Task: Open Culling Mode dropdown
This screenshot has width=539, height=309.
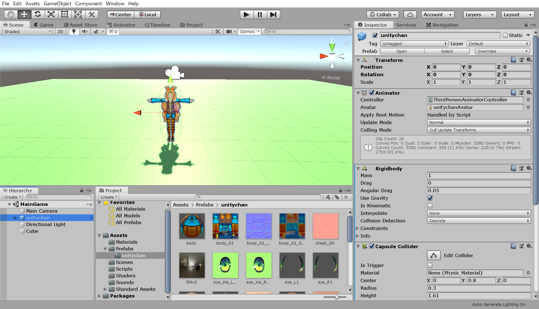Action: pyautogui.click(x=479, y=130)
